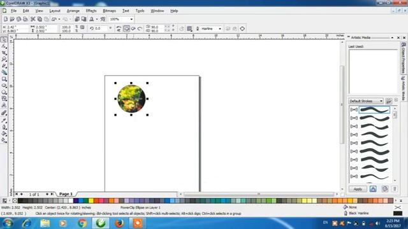Click the Export icon
This screenshot has height=229, width=408.
click(84, 19)
